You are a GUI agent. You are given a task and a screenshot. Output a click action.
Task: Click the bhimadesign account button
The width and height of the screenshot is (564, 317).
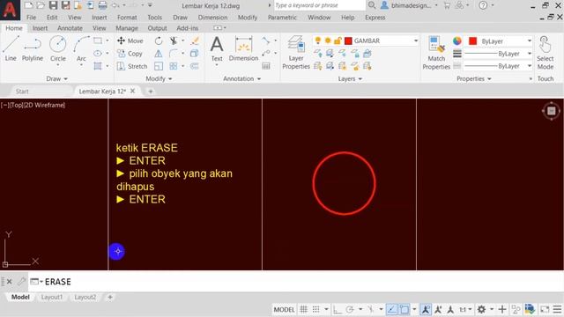[x=409, y=5]
